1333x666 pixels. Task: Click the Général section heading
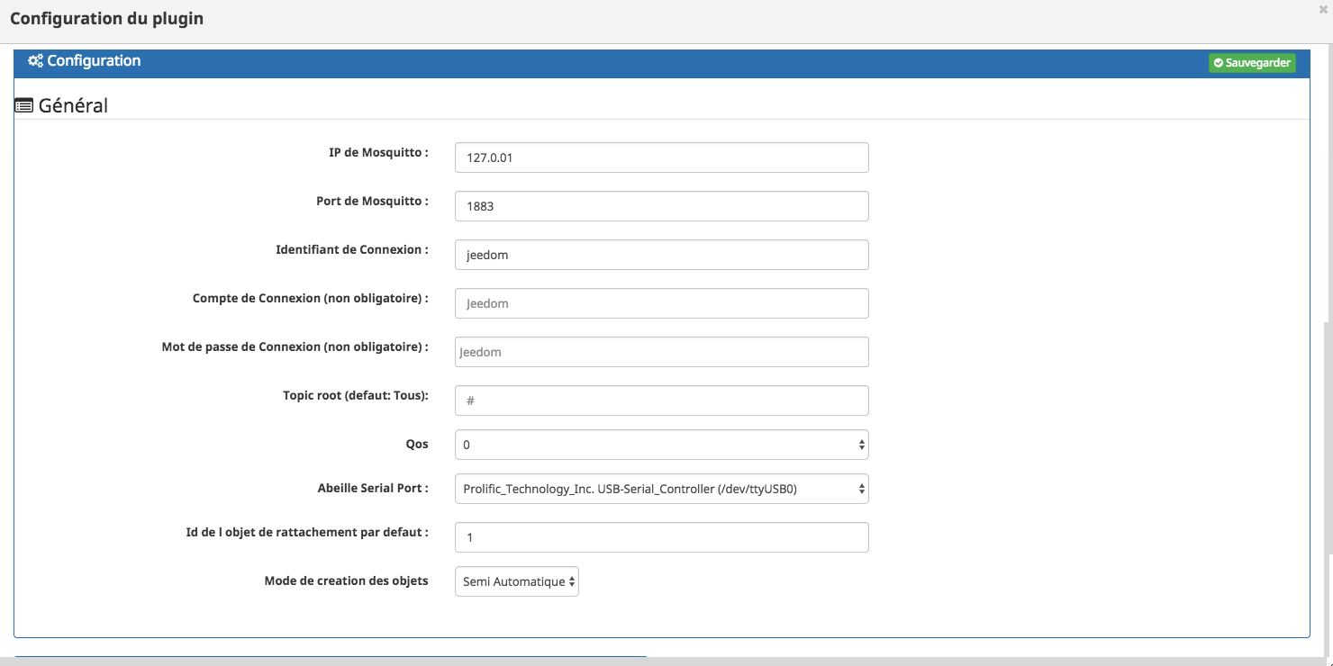pos(73,105)
